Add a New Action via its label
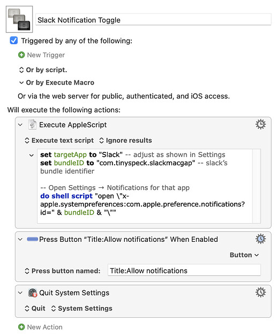The width and height of the screenshot is (277, 336). (44, 327)
